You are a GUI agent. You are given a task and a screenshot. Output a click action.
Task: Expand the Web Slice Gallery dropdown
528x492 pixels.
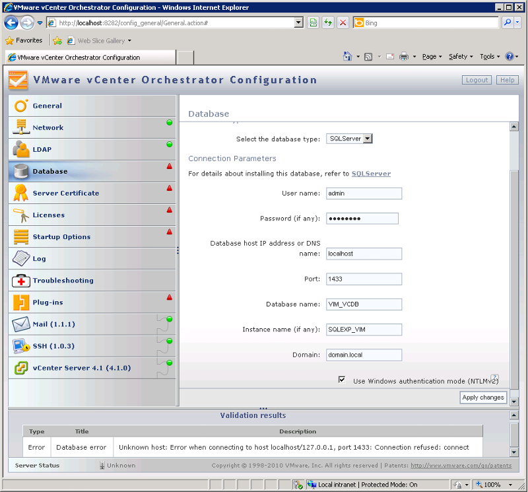tap(129, 41)
